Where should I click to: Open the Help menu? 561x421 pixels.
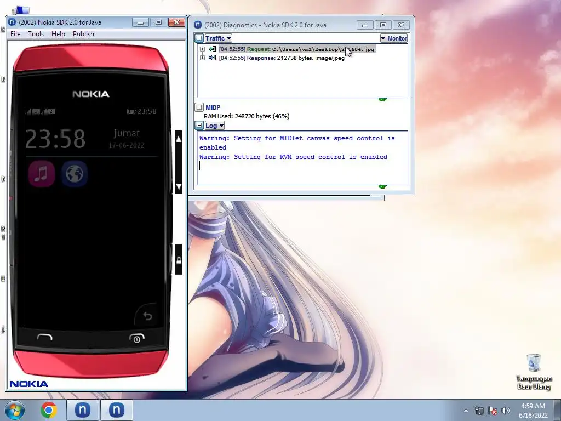pyautogui.click(x=58, y=33)
